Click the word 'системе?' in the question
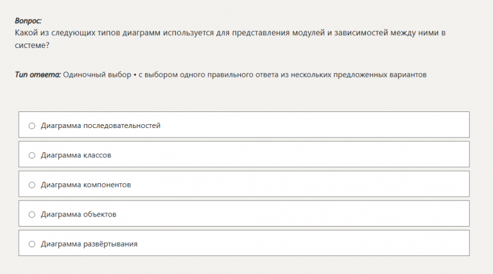 (x=31, y=45)
